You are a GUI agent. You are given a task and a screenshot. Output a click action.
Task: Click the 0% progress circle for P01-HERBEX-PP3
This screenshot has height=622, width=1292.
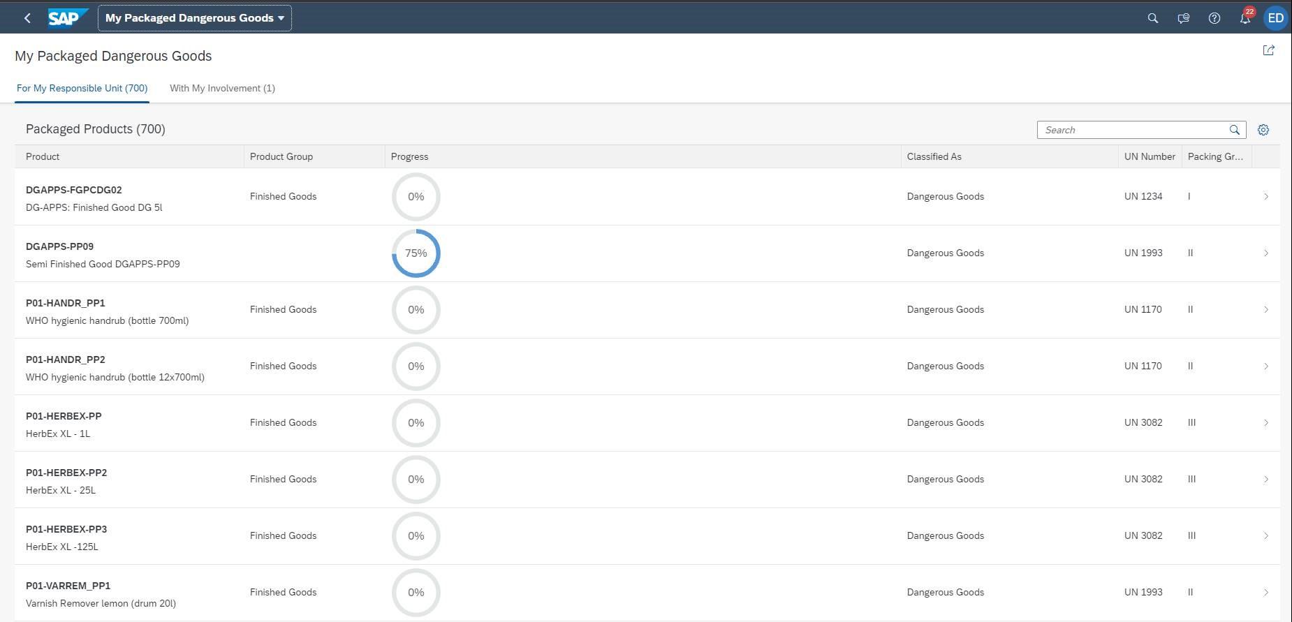tap(416, 536)
